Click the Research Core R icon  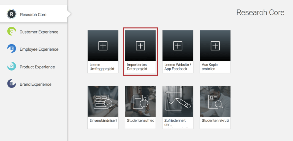pos(11,14)
